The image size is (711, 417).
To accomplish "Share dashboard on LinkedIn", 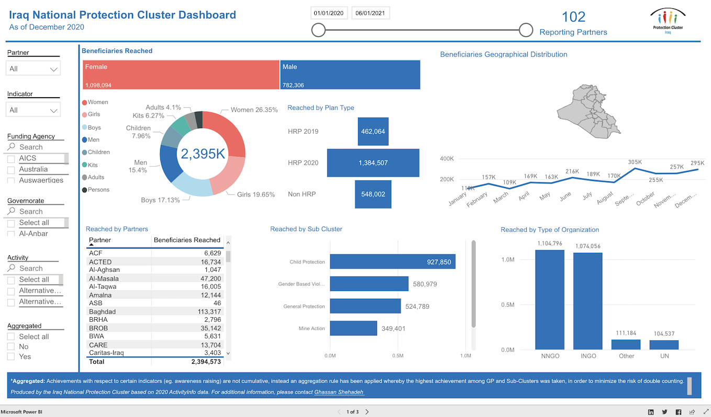I will click(651, 412).
